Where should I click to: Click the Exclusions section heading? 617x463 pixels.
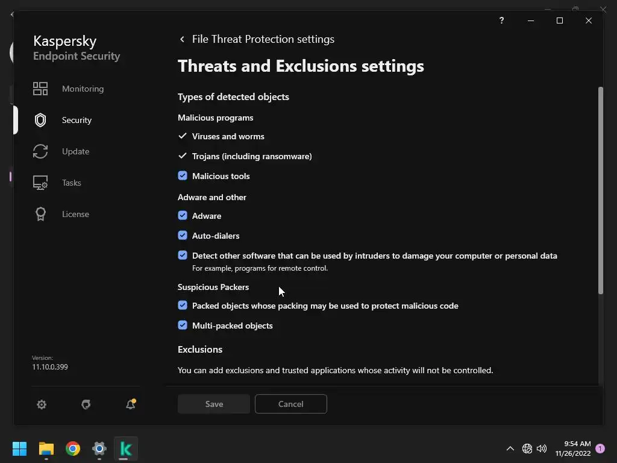pos(200,350)
